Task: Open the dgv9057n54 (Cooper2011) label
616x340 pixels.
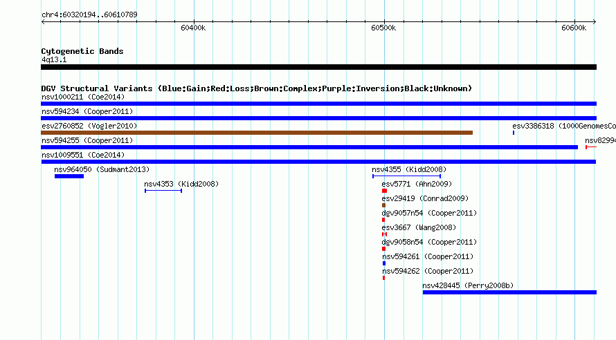Action: tap(429, 213)
